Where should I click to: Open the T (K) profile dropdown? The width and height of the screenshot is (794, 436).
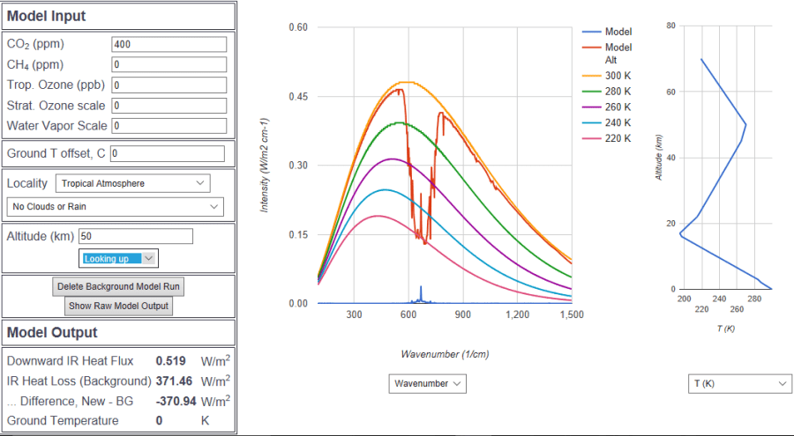pos(739,384)
